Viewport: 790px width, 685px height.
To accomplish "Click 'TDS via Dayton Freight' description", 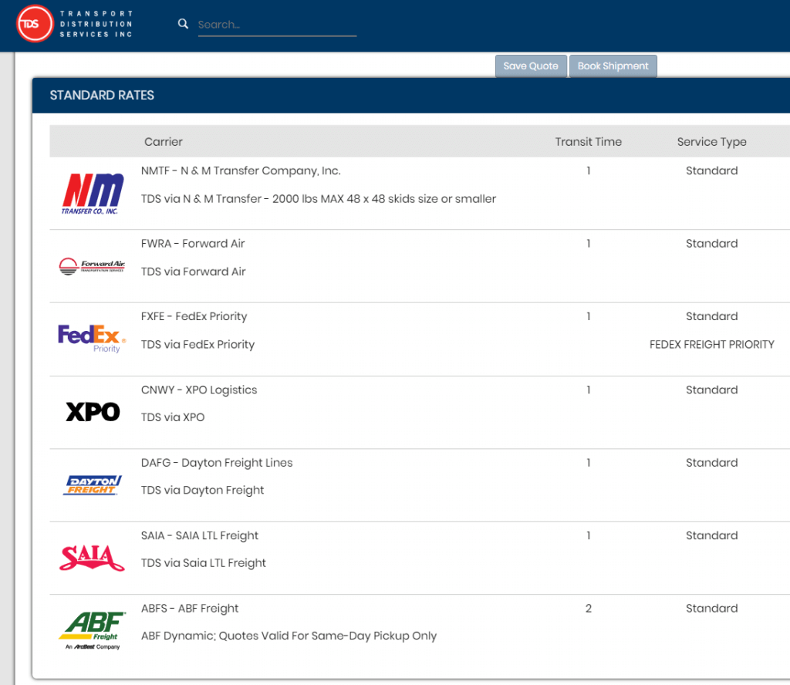I will click(x=203, y=490).
